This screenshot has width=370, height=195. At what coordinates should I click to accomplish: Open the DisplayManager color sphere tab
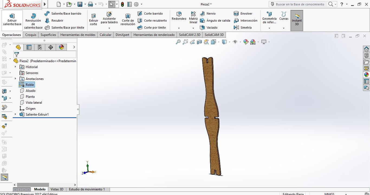coord(61,47)
